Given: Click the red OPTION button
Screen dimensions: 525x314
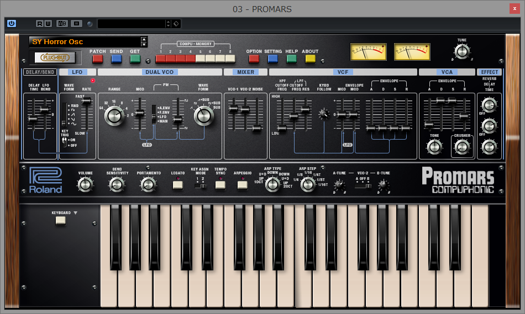Looking at the screenshot, I should click(254, 59).
